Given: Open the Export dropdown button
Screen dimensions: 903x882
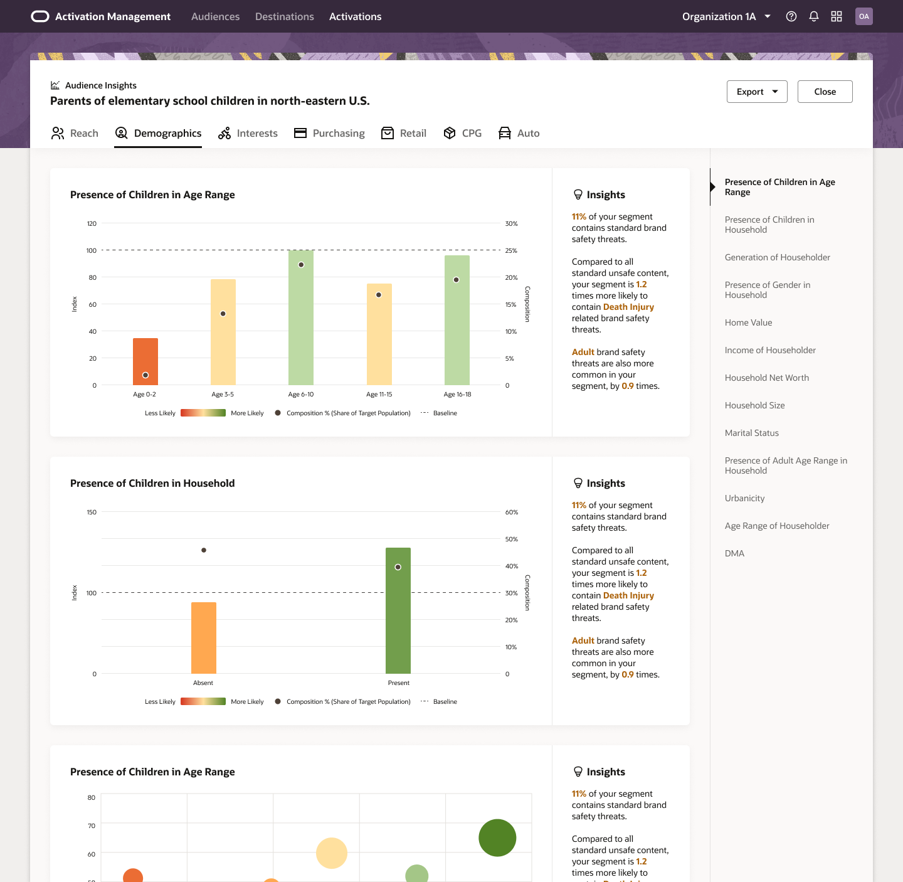Looking at the screenshot, I should coord(757,92).
